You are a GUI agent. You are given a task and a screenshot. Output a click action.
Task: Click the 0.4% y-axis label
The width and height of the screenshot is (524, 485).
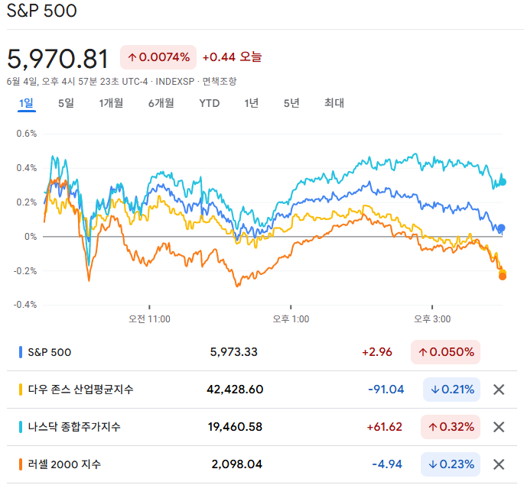coord(27,168)
